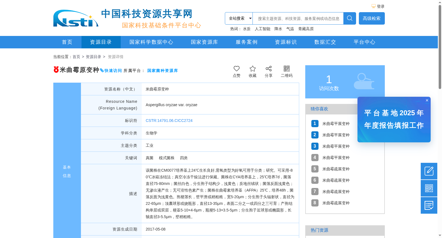442x238 pixels.
Task: Click the star 收藏 favorite icon
Action: tap(252, 69)
